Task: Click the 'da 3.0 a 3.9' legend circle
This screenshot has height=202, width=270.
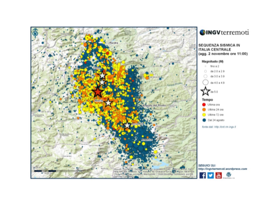Action: (205, 76)
